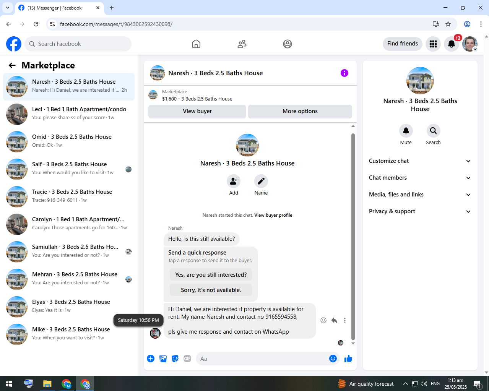Open emoji picker in message box

(333, 359)
